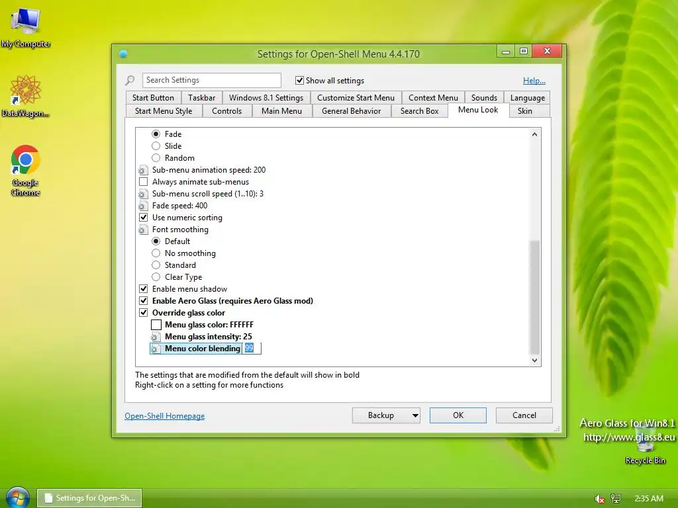Screen dimensions: 678x508
Task: Click the Search Settings input field
Action: pyautogui.click(x=212, y=80)
